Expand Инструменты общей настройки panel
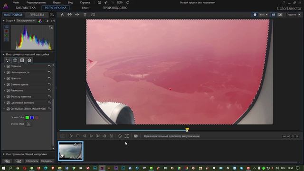 [3, 154]
